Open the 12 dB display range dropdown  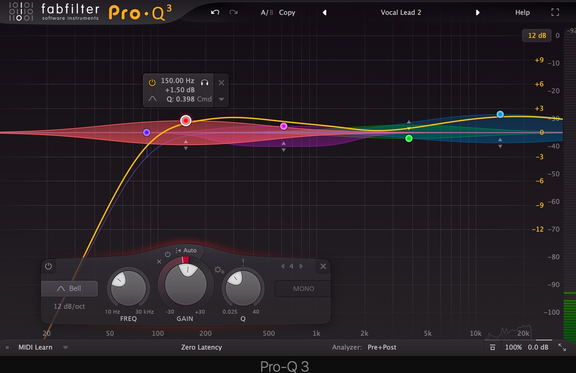537,35
